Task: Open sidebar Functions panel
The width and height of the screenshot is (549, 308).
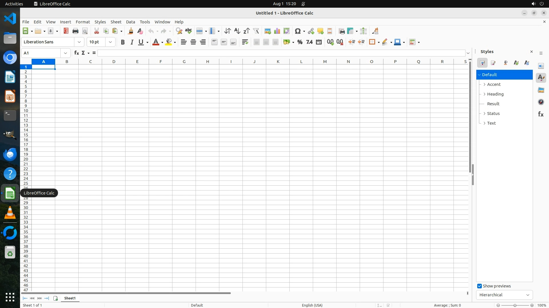Action: [x=541, y=114]
